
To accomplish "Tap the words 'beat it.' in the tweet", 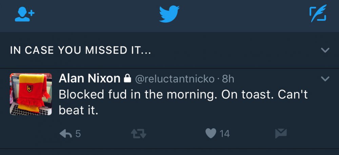I will click(78, 110).
